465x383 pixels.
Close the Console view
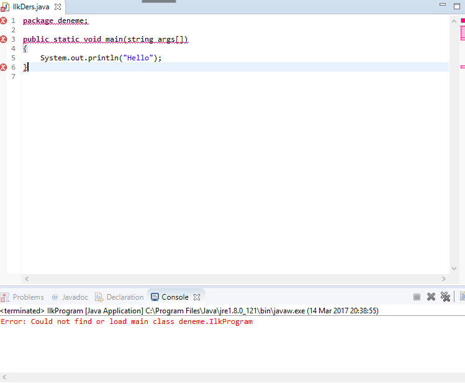click(197, 297)
